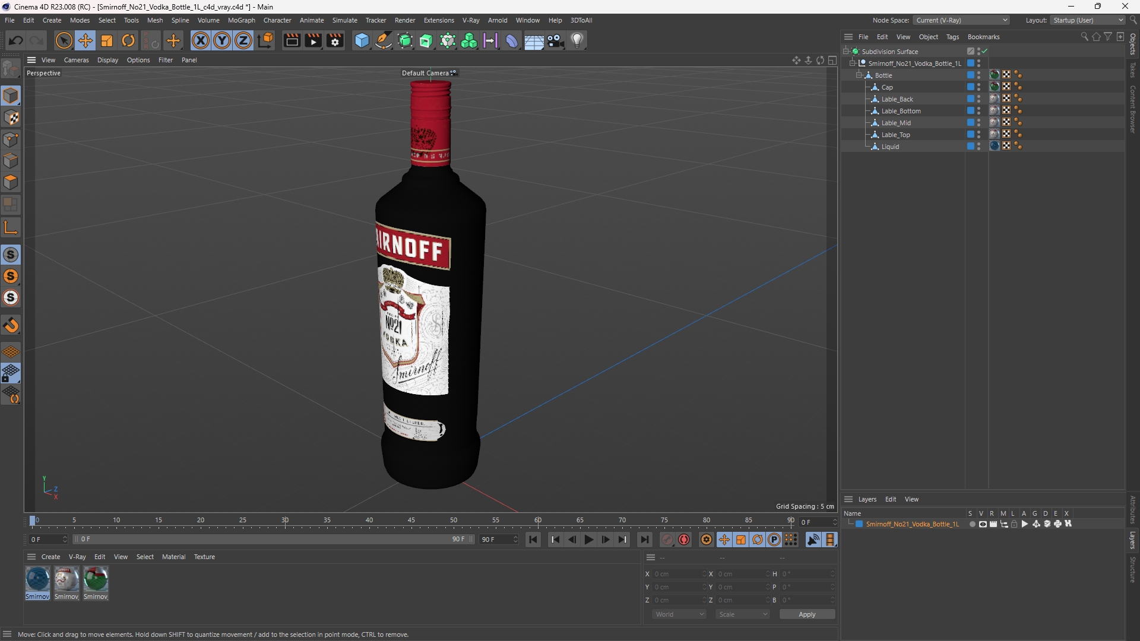The image size is (1140, 641).
Task: Open viewport Cameras menu
Action: [76, 60]
